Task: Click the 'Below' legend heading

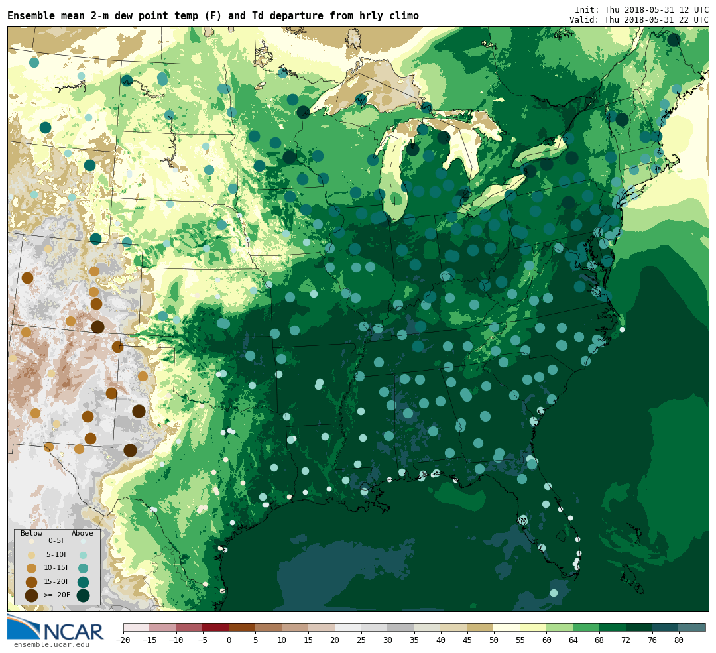Action: [x=32, y=533]
